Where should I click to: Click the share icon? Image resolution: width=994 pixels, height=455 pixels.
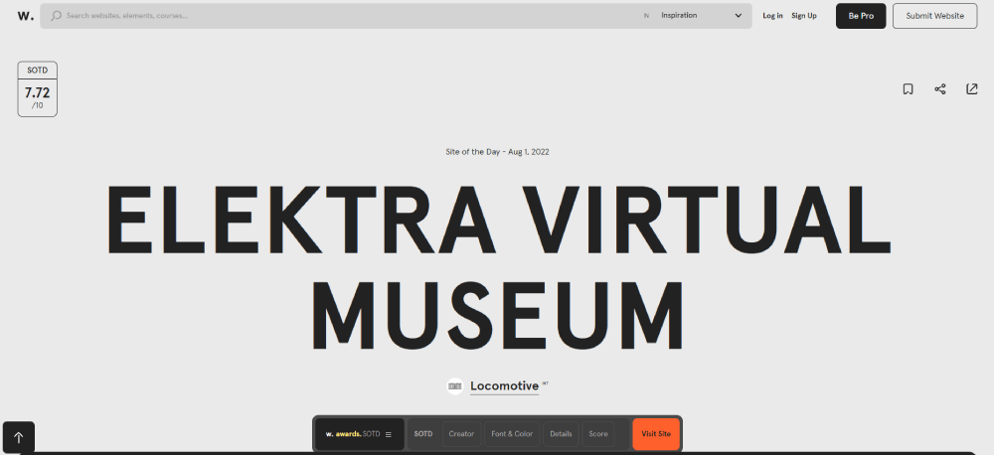click(x=939, y=89)
